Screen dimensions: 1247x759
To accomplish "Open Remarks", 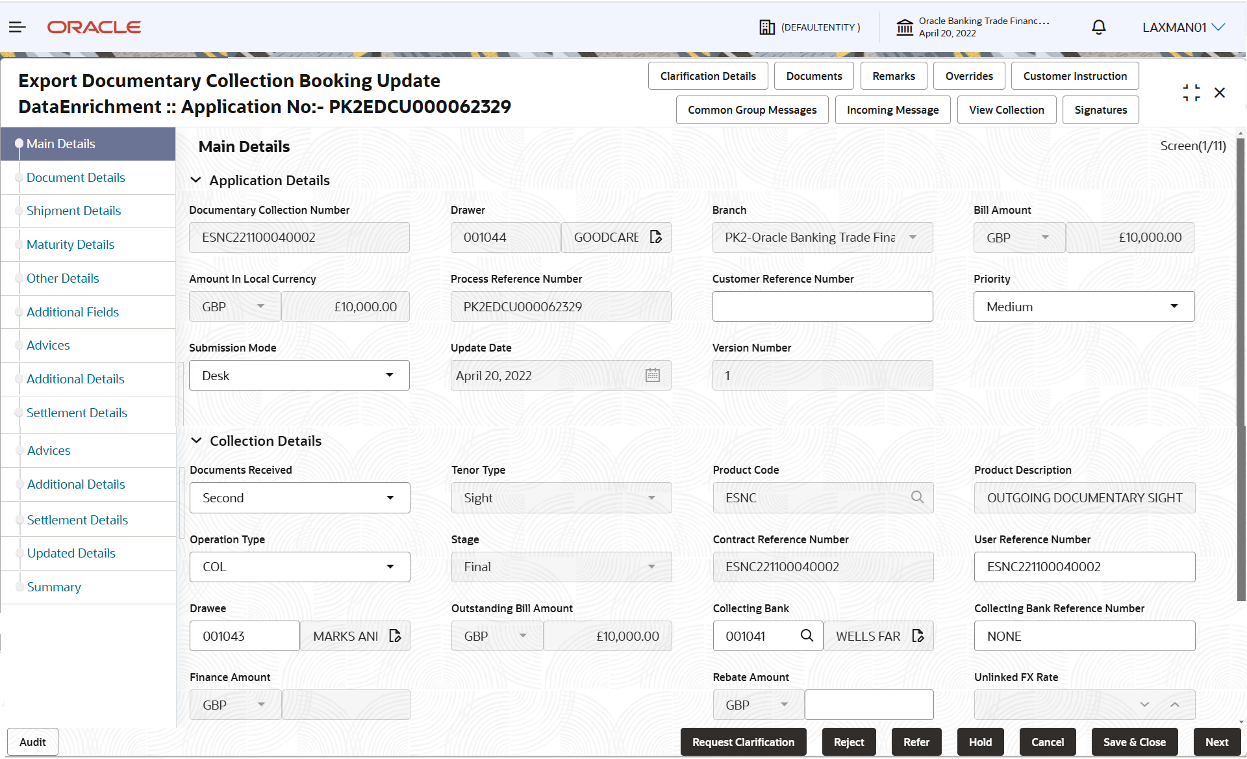I will point(894,76).
